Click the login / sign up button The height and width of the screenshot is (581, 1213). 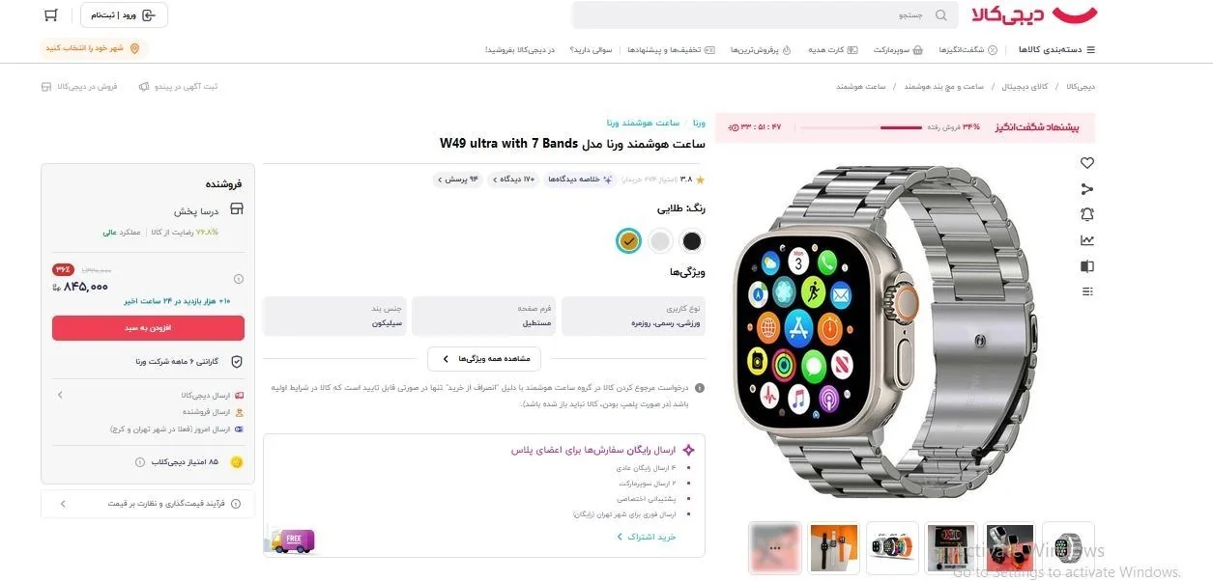124,15
